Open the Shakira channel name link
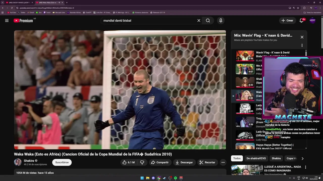 point(29,161)
